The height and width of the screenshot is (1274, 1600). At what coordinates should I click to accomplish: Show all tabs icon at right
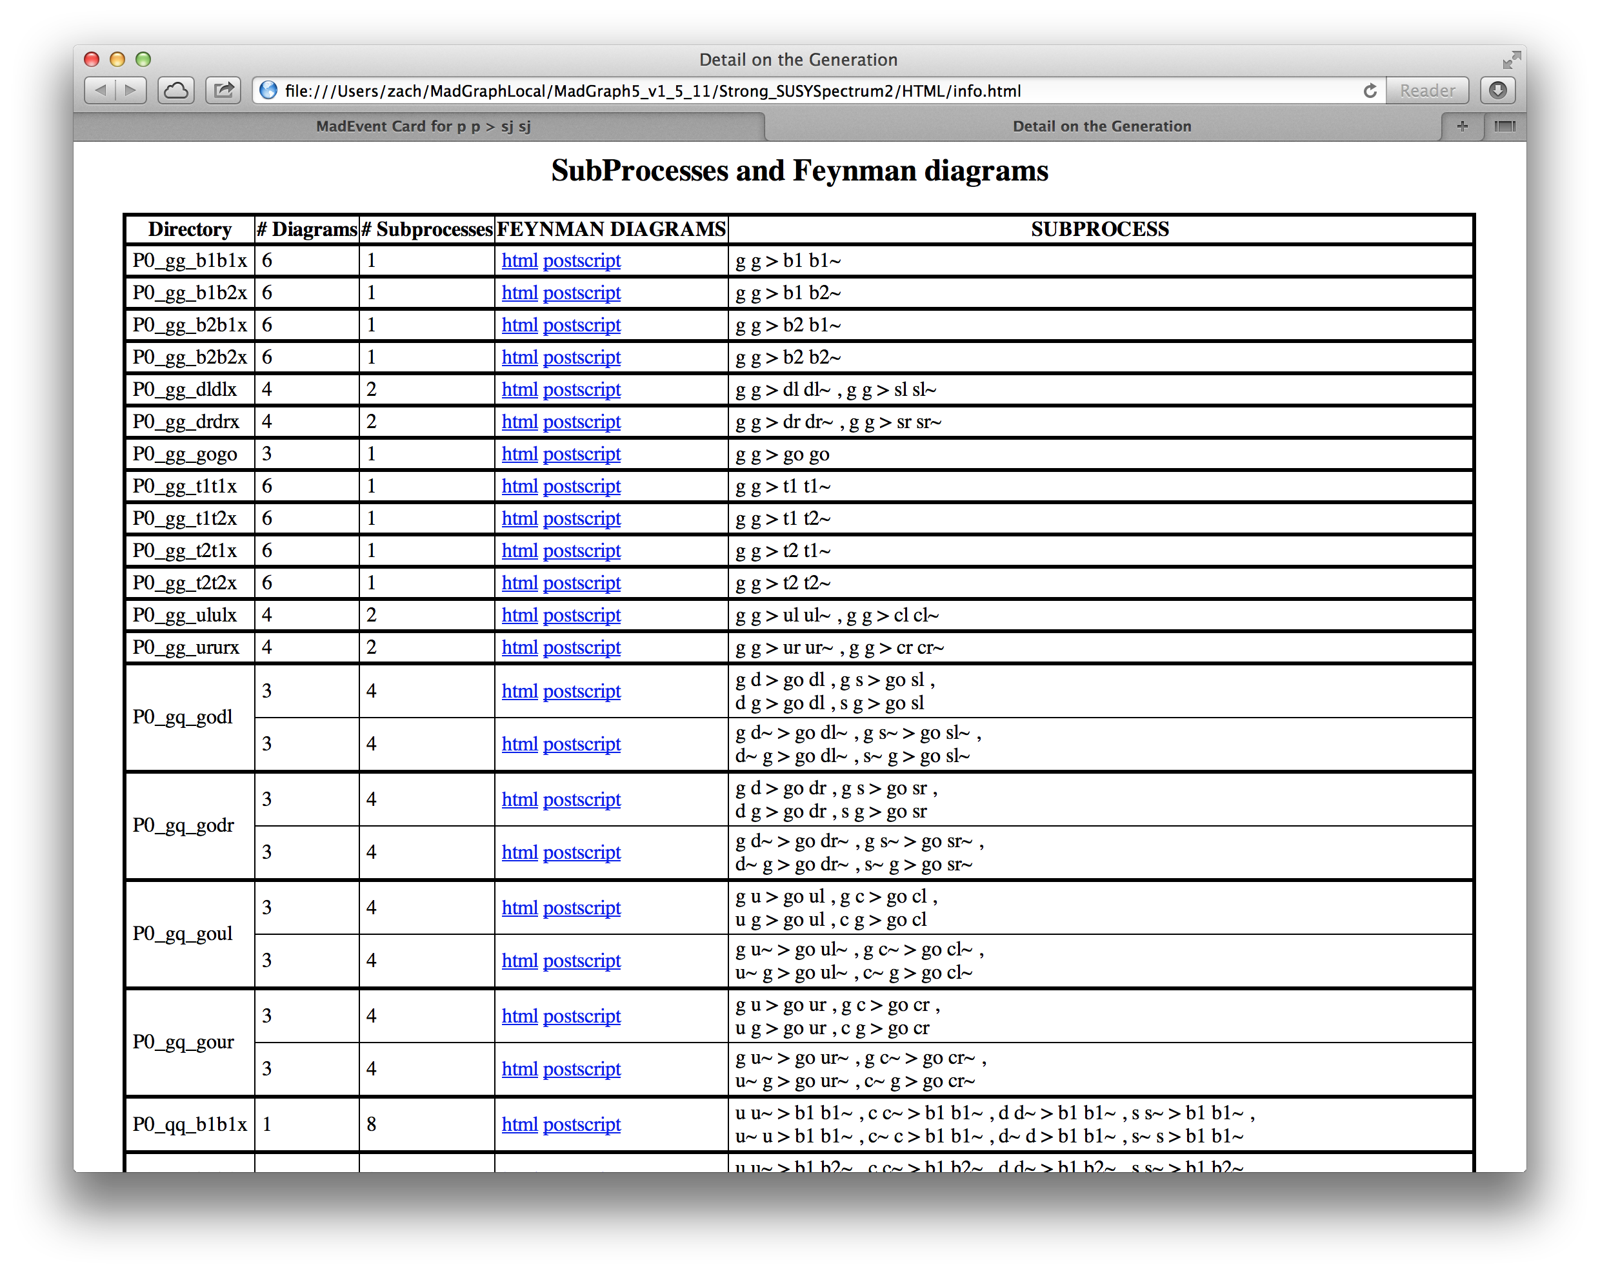click(1505, 126)
